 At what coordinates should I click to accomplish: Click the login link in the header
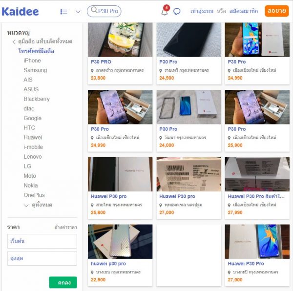point(202,11)
